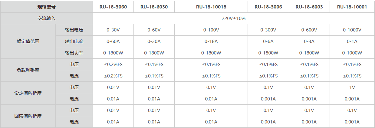
Task: Select the RU-18-10001 model header
Action: [352, 7]
